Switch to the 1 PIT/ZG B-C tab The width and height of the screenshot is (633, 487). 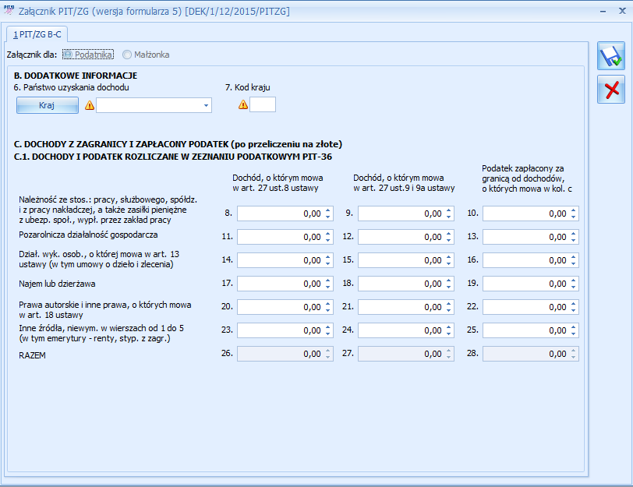pyautogui.click(x=37, y=34)
